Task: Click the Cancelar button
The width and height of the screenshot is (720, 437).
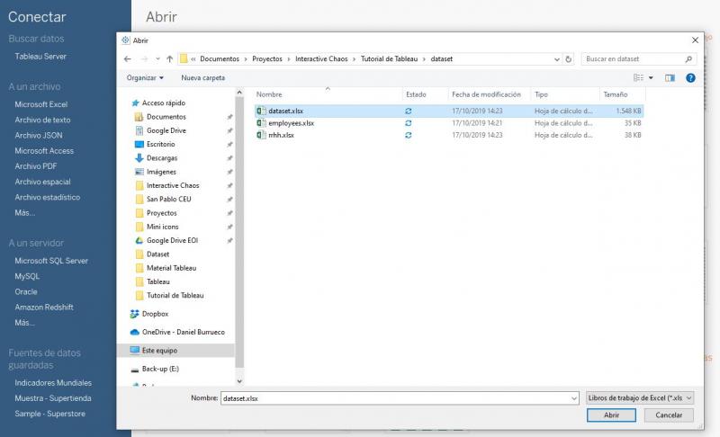Action: pos(669,415)
